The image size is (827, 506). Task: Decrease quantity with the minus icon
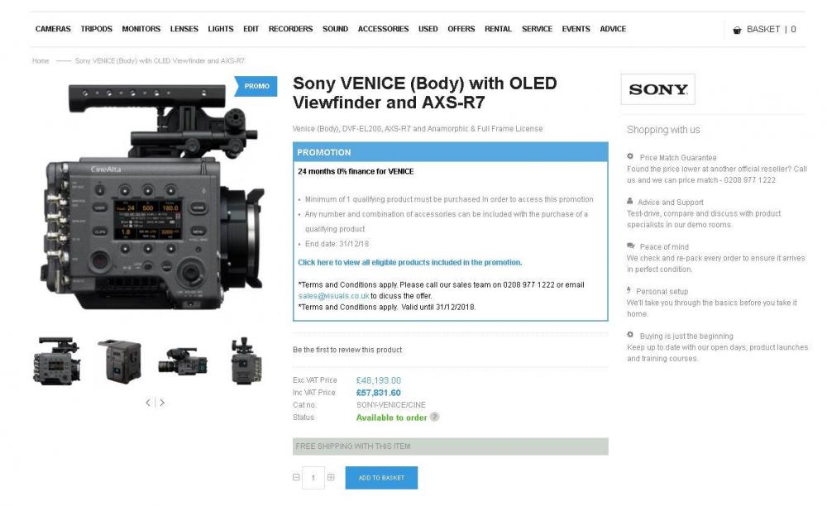(296, 477)
